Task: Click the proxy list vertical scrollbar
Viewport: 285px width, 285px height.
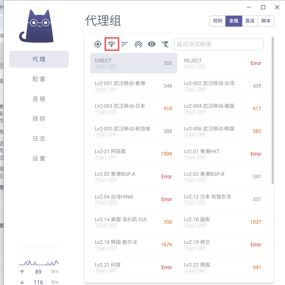Action: pyautogui.click(x=273, y=111)
